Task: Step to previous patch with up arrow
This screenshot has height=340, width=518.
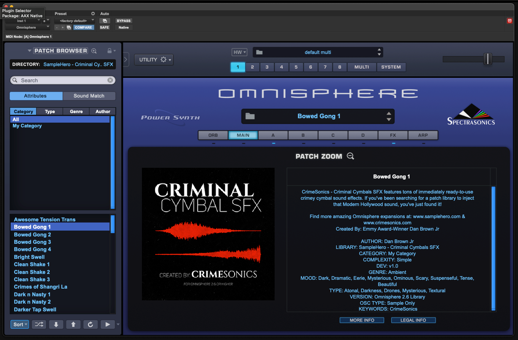Action: [73, 324]
